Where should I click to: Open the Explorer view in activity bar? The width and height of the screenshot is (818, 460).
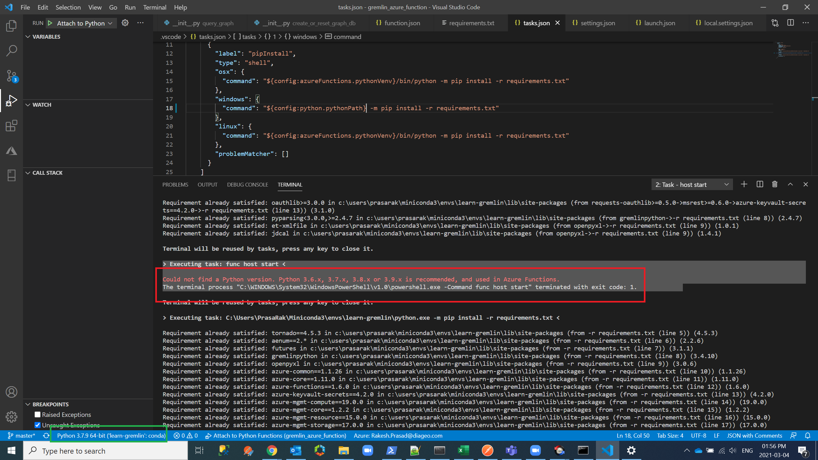click(12, 26)
